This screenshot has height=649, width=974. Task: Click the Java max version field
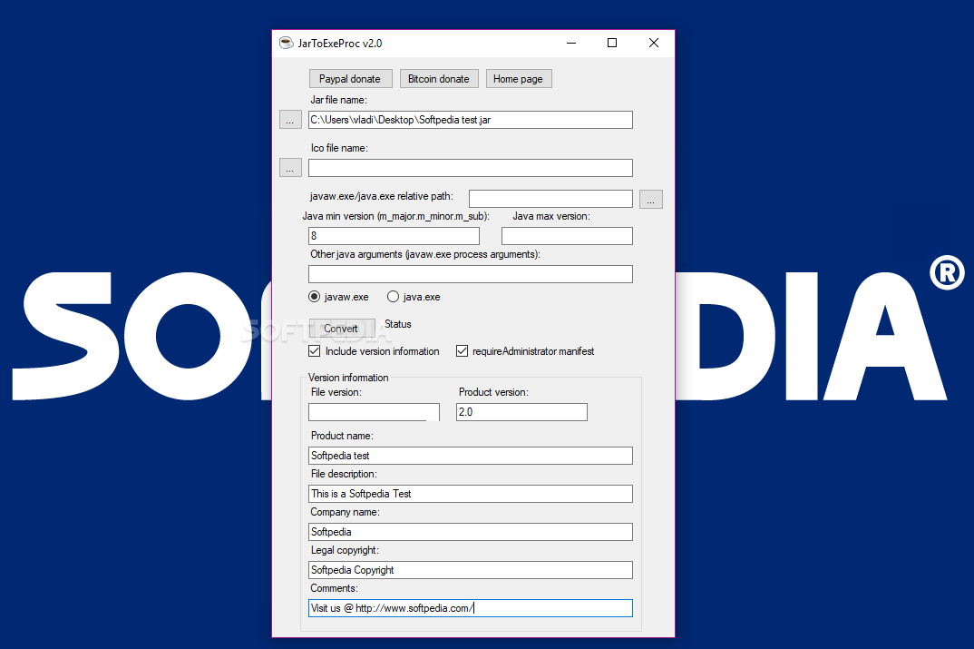(567, 236)
